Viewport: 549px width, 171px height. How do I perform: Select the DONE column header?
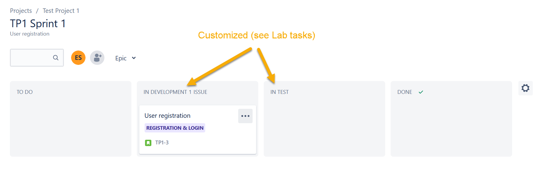point(405,92)
